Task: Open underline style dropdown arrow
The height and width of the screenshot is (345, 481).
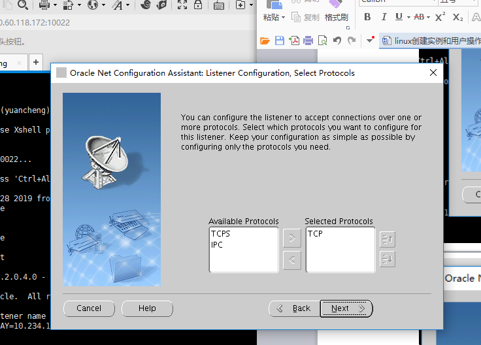Action: (408, 18)
